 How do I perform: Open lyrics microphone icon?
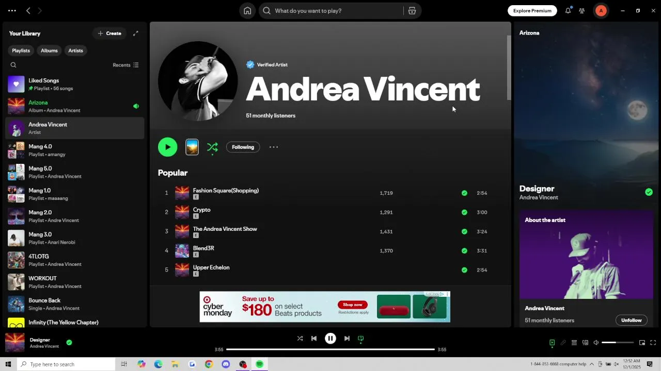[563, 343]
